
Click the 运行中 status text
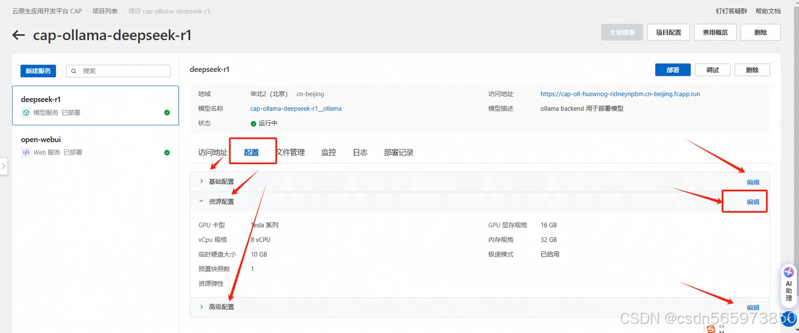tap(268, 123)
